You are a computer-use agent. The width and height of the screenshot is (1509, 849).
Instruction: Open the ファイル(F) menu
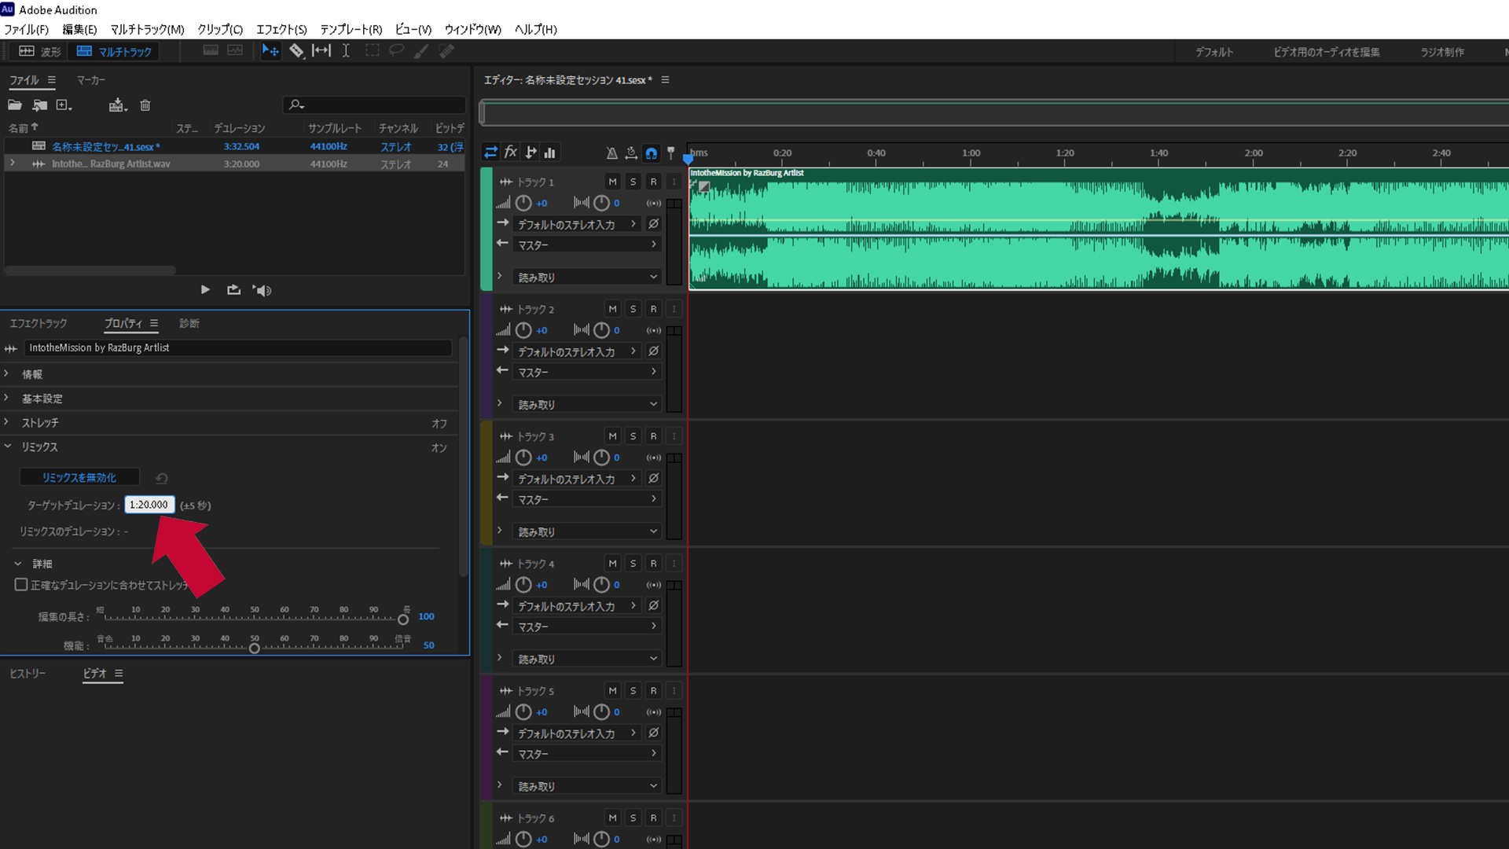[x=26, y=29]
